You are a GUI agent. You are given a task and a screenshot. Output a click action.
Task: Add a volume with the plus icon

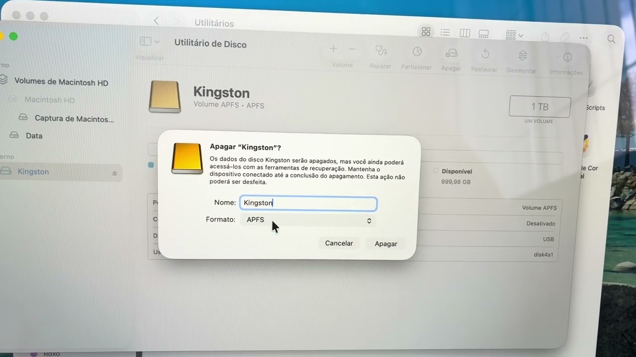click(333, 49)
